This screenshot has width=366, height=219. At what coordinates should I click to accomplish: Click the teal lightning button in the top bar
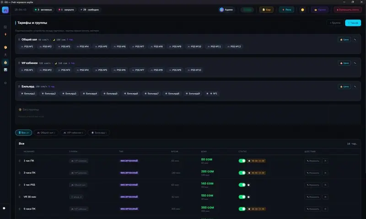click(286, 10)
